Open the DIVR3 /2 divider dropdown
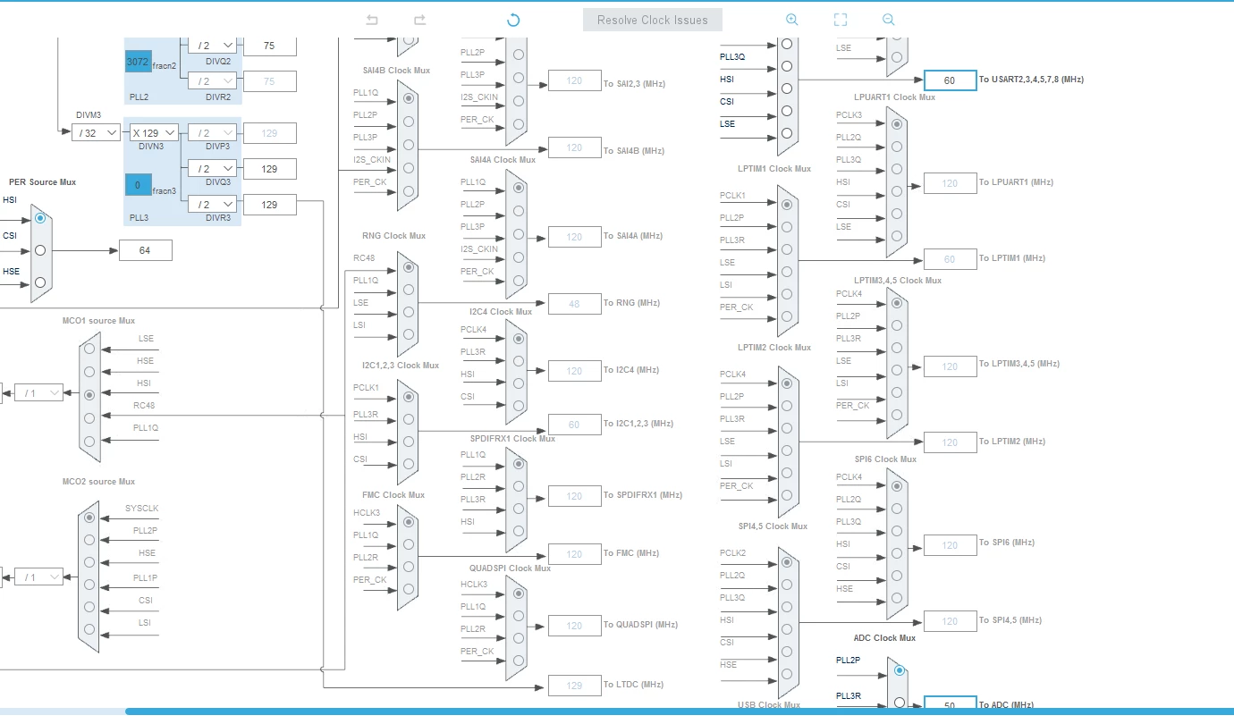Viewport: 1234px width, 724px height. tap(212, 205)
